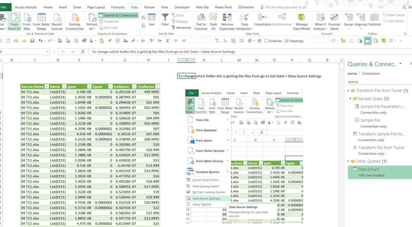This screenshot has width=412, height=227.
Task: Expand the Name Box dropdown
Action: coord(47,52)
